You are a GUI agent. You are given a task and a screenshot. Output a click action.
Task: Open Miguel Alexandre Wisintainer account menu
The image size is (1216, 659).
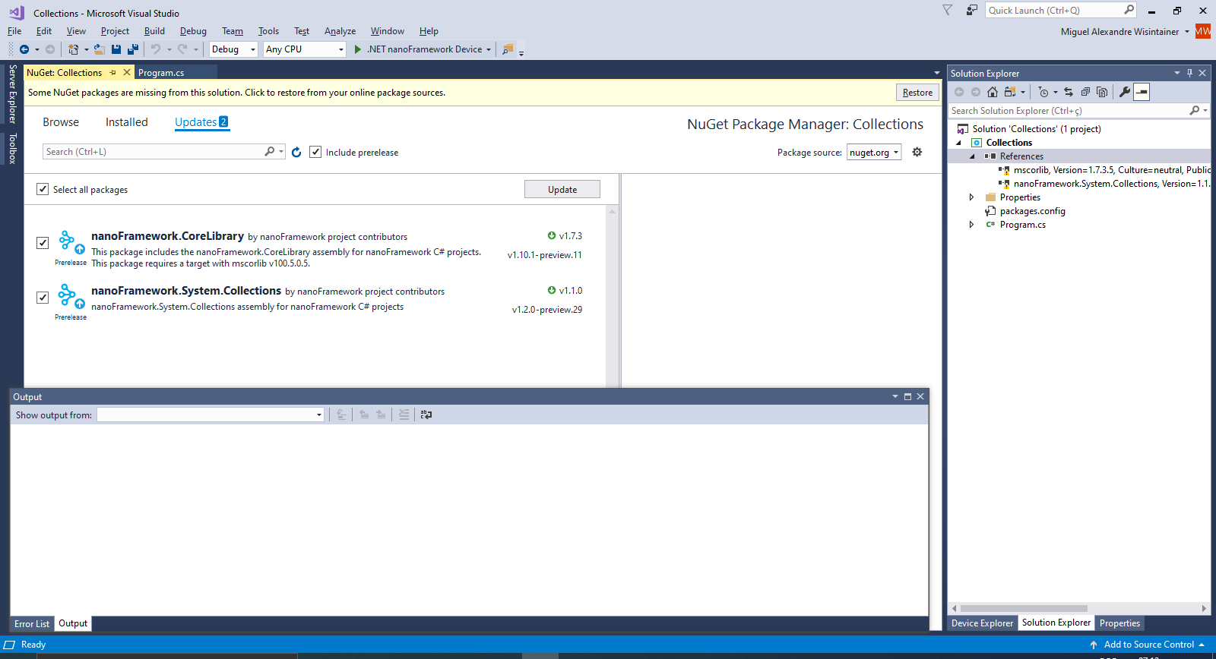coord(1125,31)
